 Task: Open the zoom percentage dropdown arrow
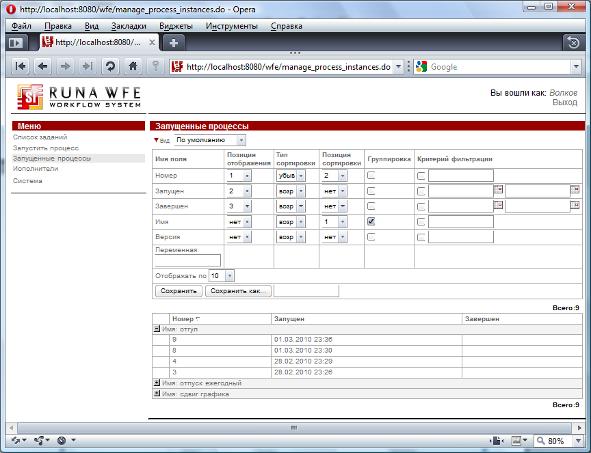coord(578,440)
